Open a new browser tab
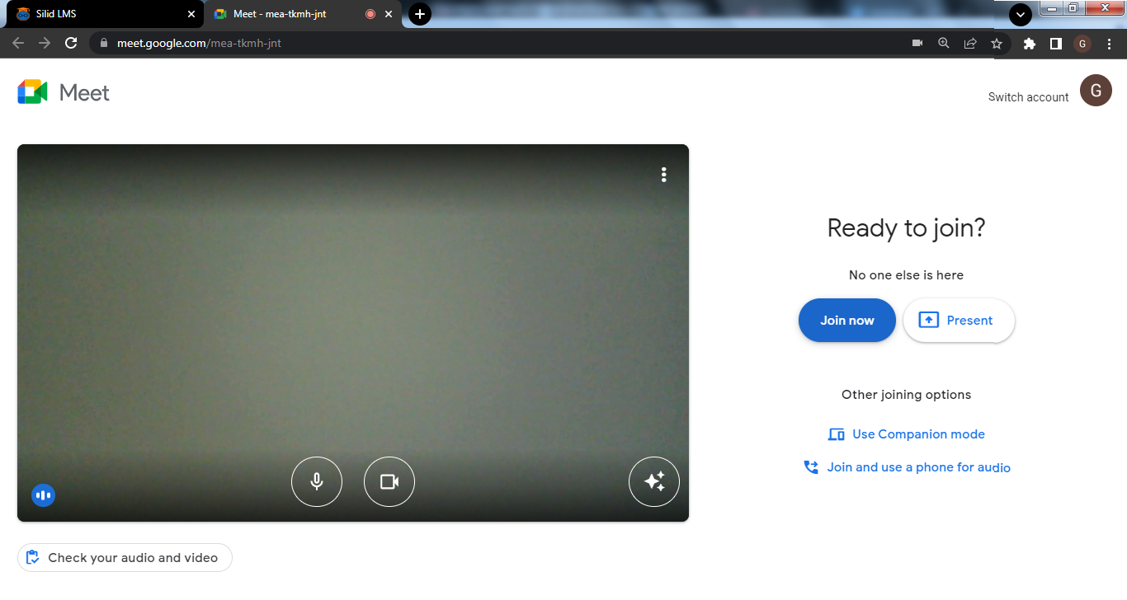Image resolution: width=1127 pixels, height=600 pixels. 420,14
